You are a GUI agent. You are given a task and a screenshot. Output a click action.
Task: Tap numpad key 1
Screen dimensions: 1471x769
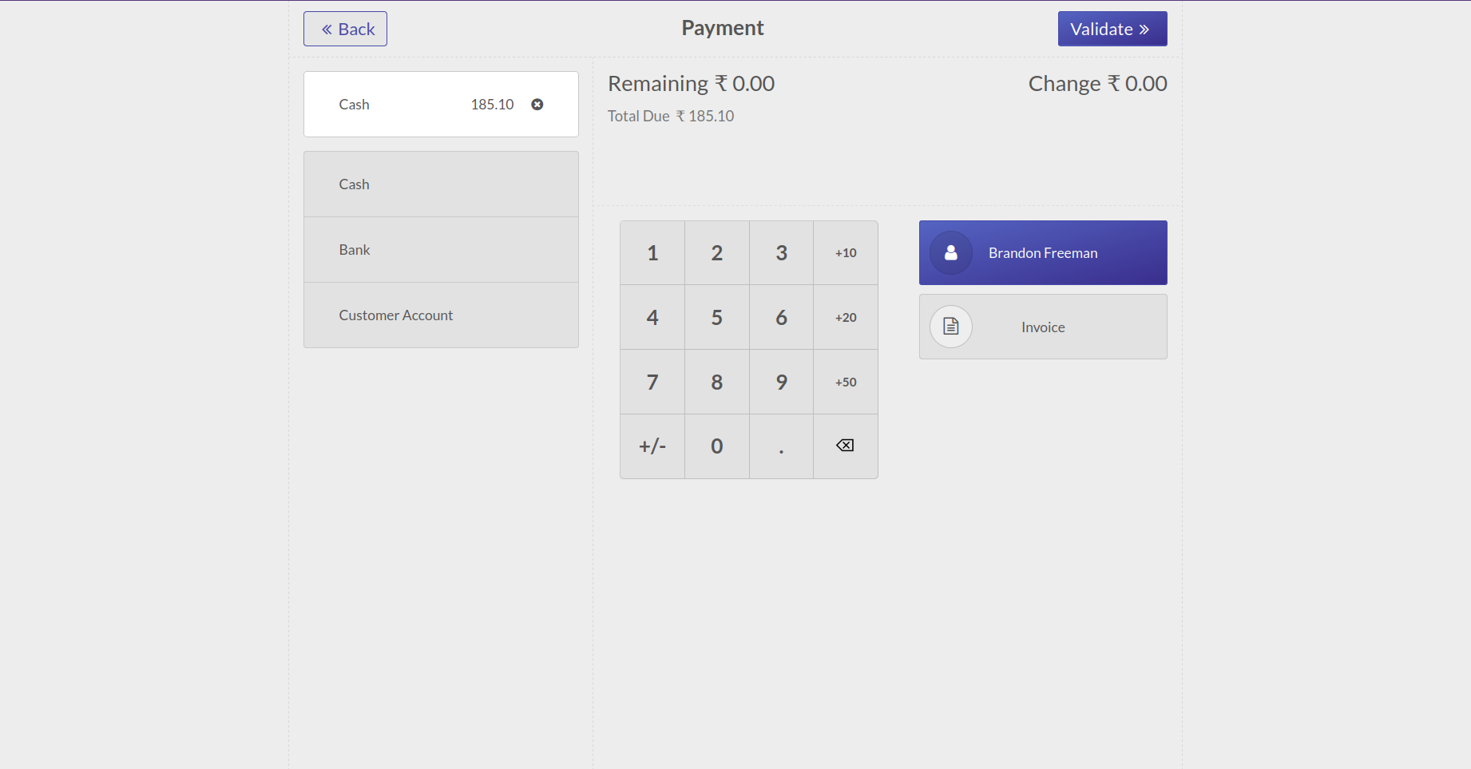tap(652, 252)
